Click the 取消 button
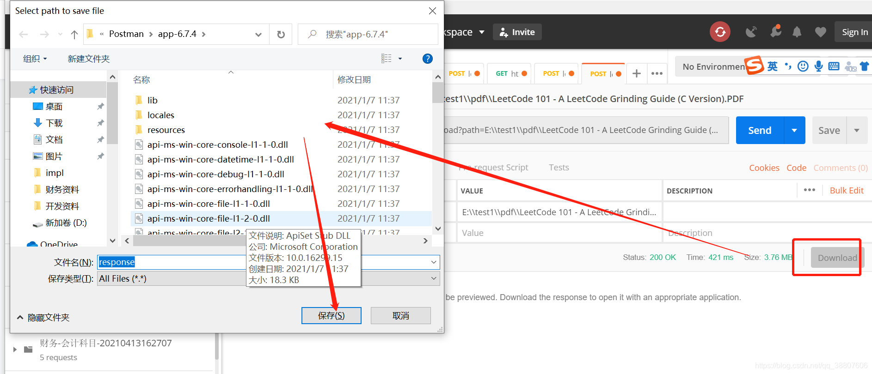The width and height of the screenshot is (872, 374). click(401, 315)
